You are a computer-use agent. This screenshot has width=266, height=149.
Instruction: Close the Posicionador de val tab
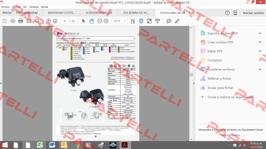click(190, 13)
